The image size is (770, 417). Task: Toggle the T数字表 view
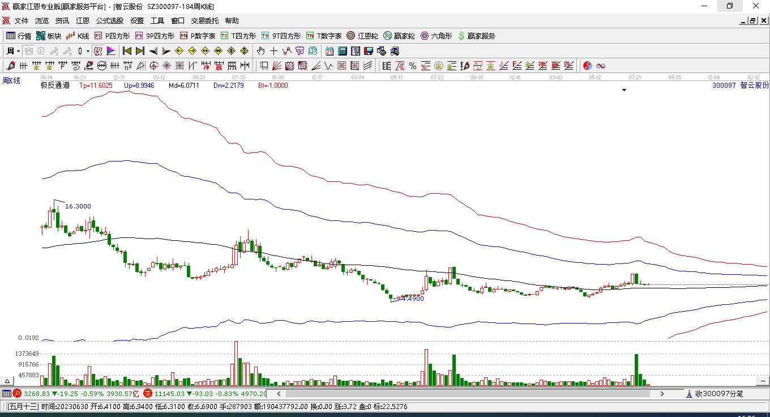pyautogui.click(x=323, y=36)
